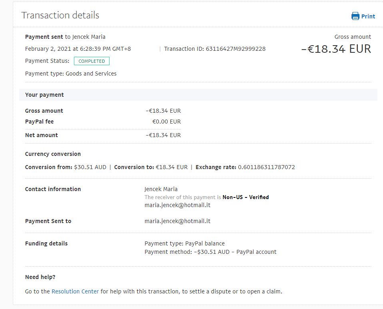Select the Transaction ID number

click(235, 49)
